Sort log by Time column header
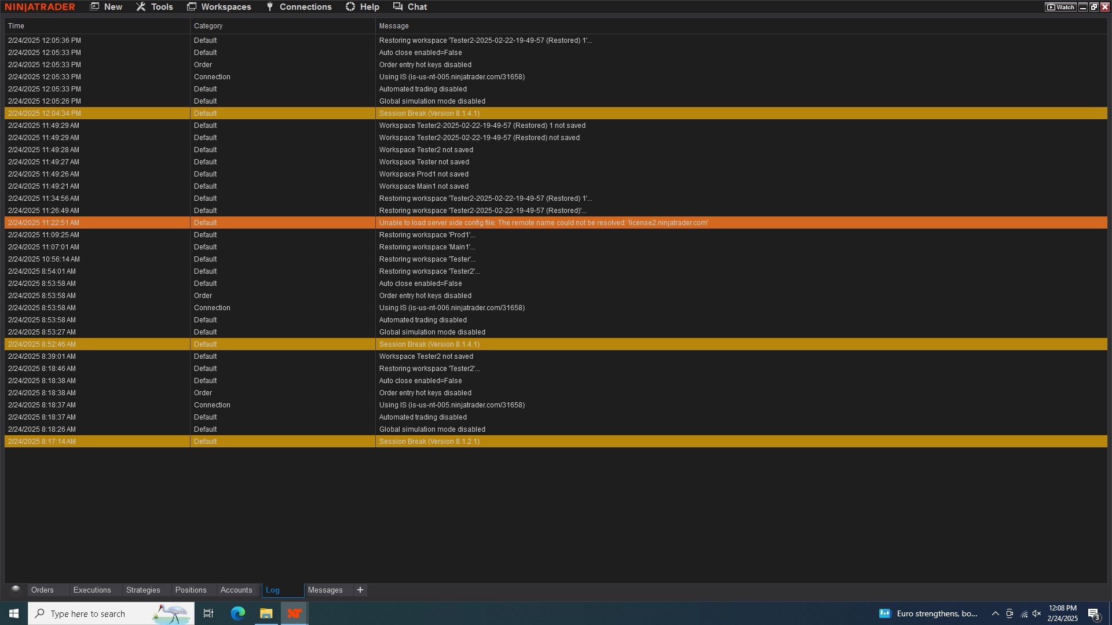The width and height of the screenshot is (1112, 625). [x=16, y=26]
